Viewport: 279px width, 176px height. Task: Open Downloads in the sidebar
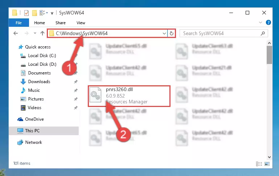point(35,82)
